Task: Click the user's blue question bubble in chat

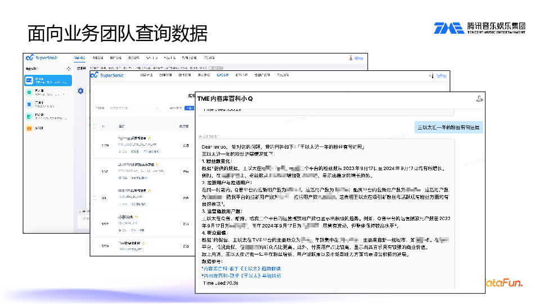Action: click(448, 127)
